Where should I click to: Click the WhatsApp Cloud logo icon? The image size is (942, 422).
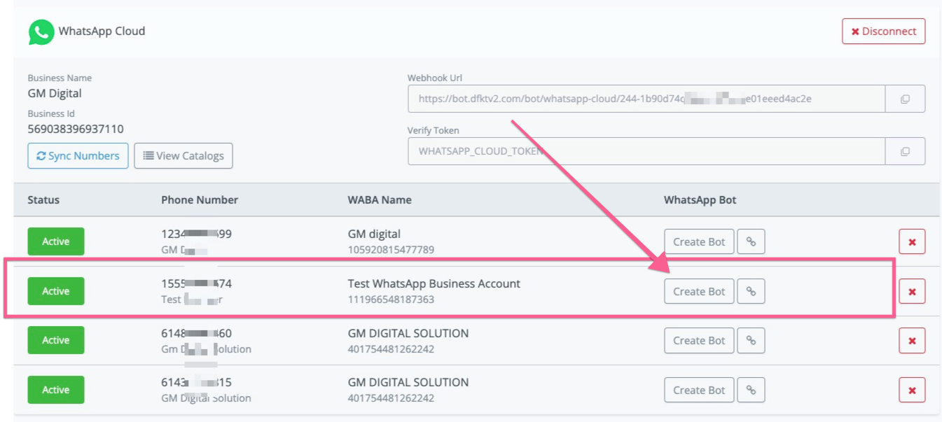(x=41, y=31)
